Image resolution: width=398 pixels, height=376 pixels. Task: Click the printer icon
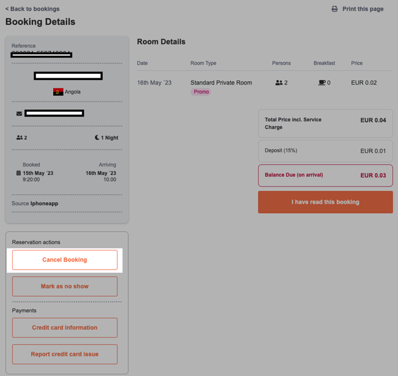(x=334, y=9)
